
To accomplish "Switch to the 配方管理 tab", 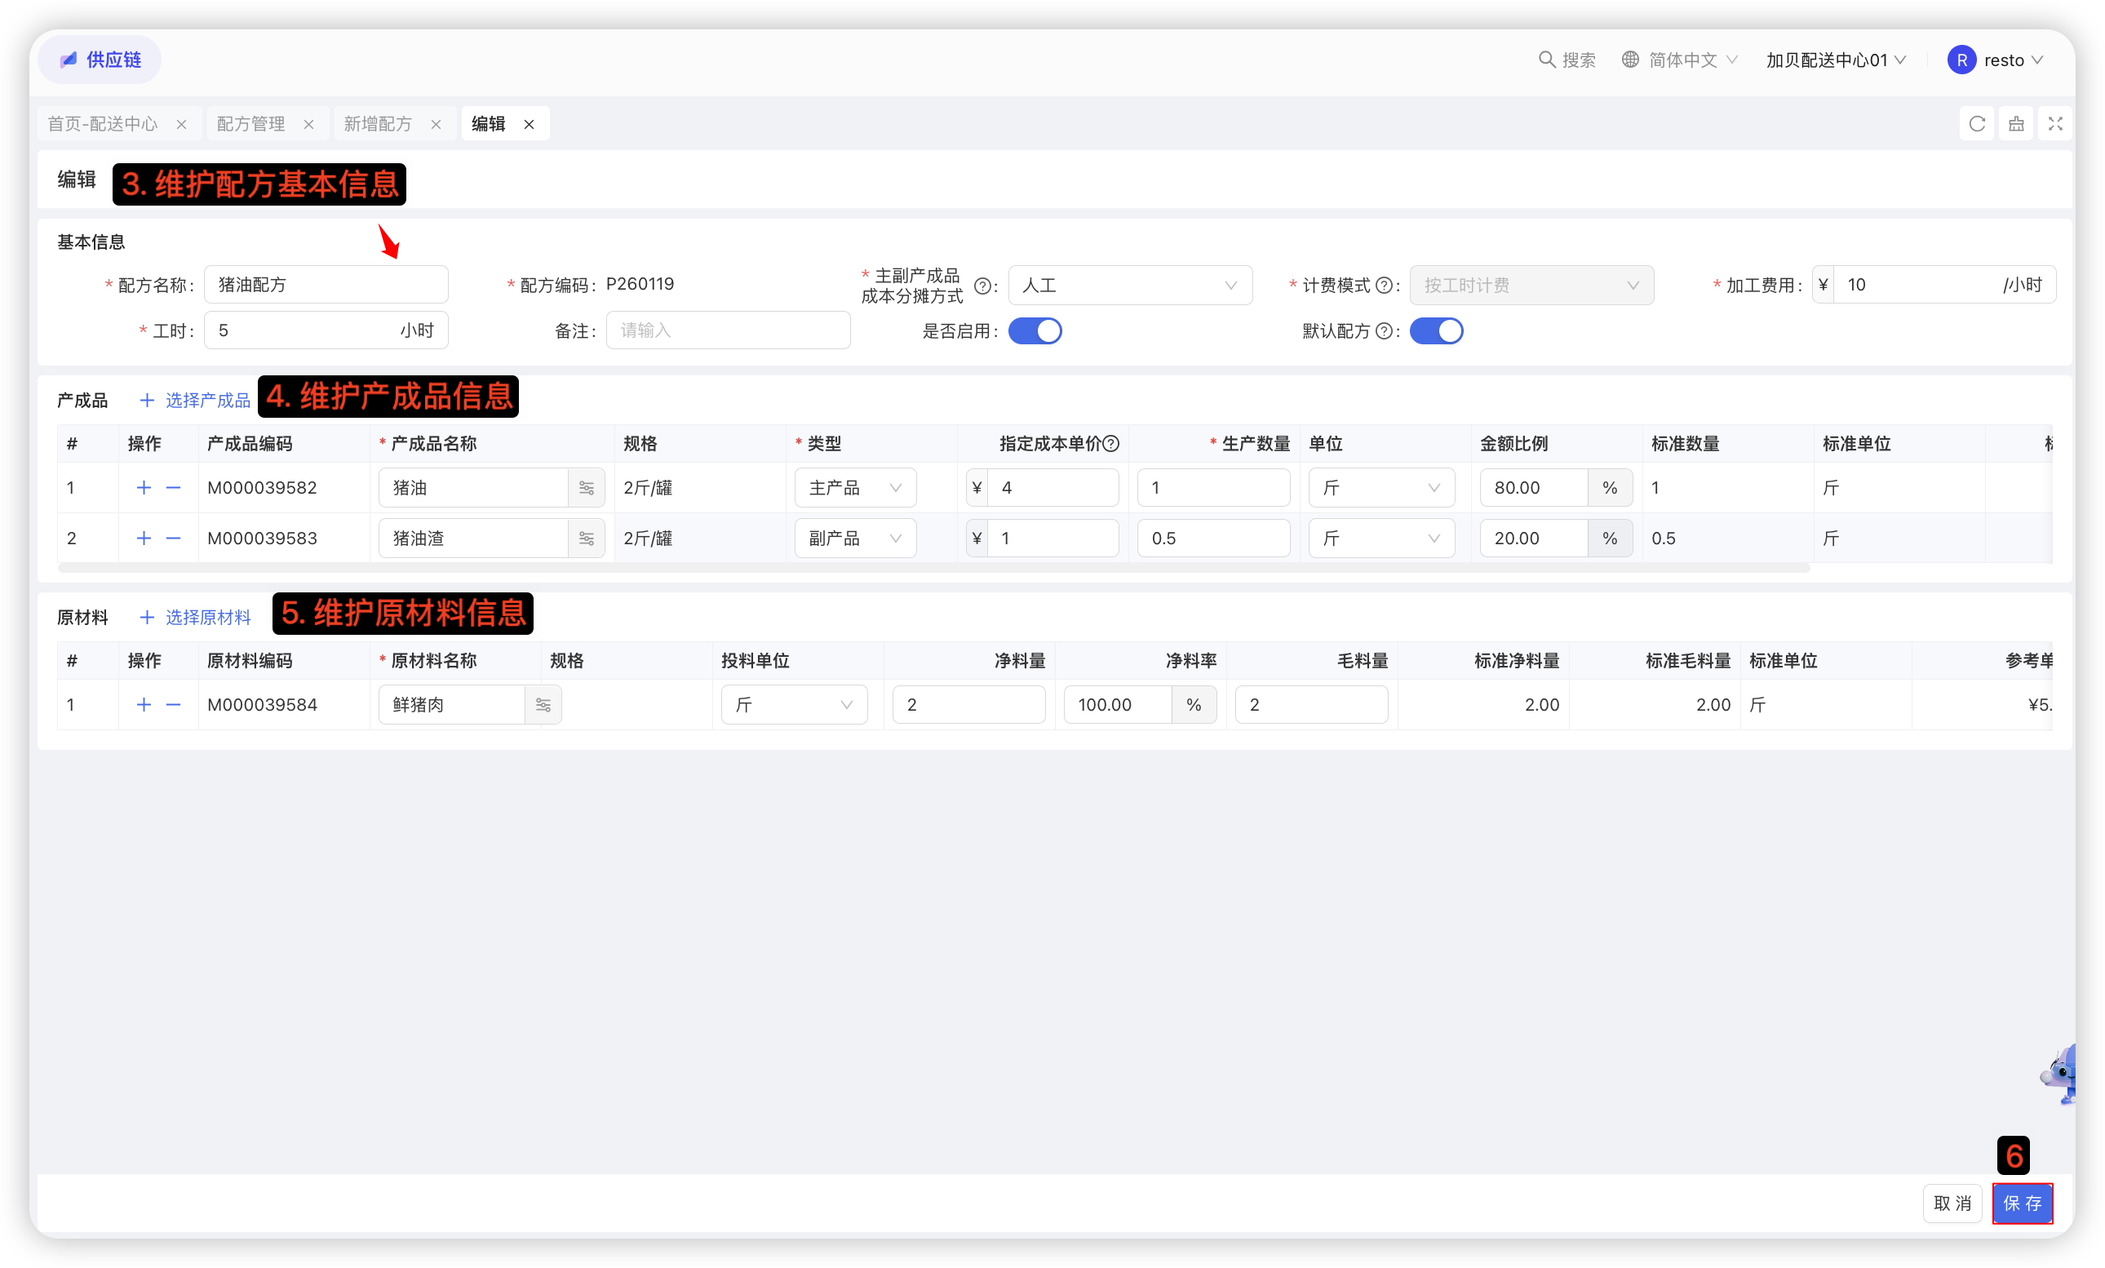I will pos(250,124).
